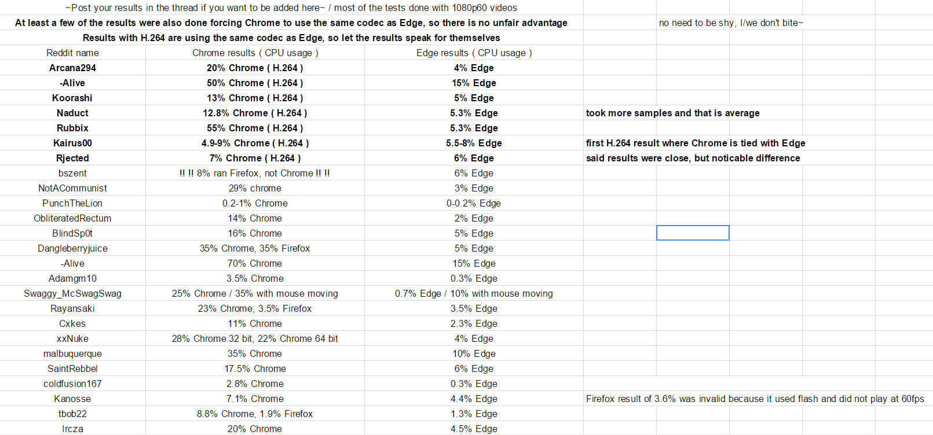Click the SaintRebbel name cell

tap(72, 368)
